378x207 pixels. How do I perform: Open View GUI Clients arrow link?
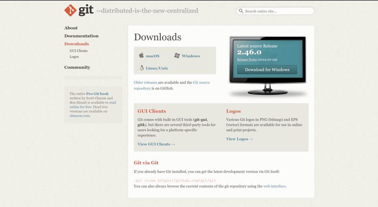(156, 144)
